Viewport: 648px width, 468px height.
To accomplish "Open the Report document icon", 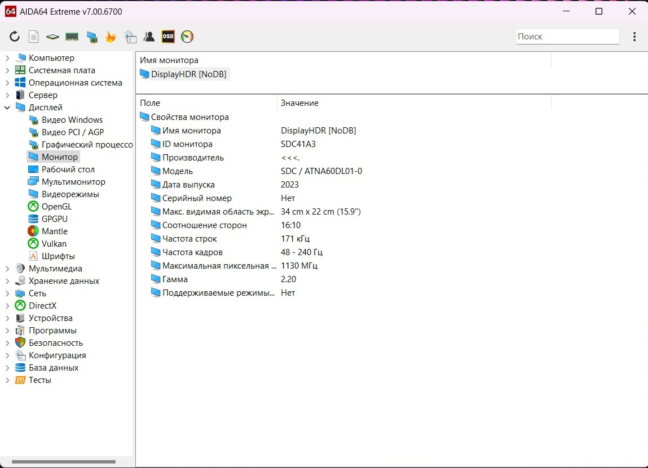I will click(x=34, y=37).
